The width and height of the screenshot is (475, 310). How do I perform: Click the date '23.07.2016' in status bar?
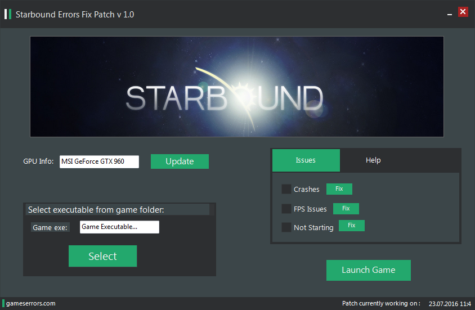443,304
